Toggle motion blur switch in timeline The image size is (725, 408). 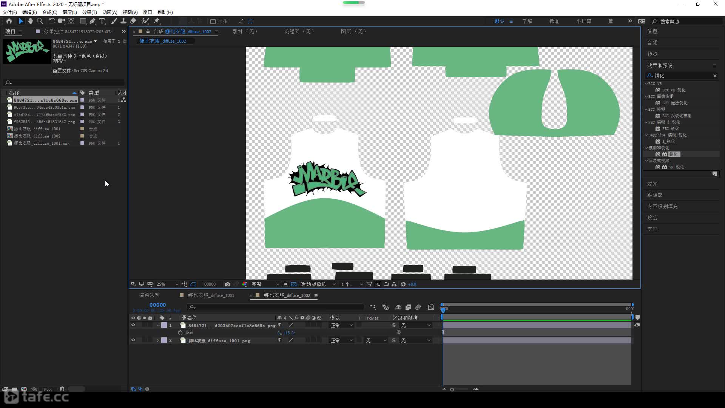(x=418, y=307)
